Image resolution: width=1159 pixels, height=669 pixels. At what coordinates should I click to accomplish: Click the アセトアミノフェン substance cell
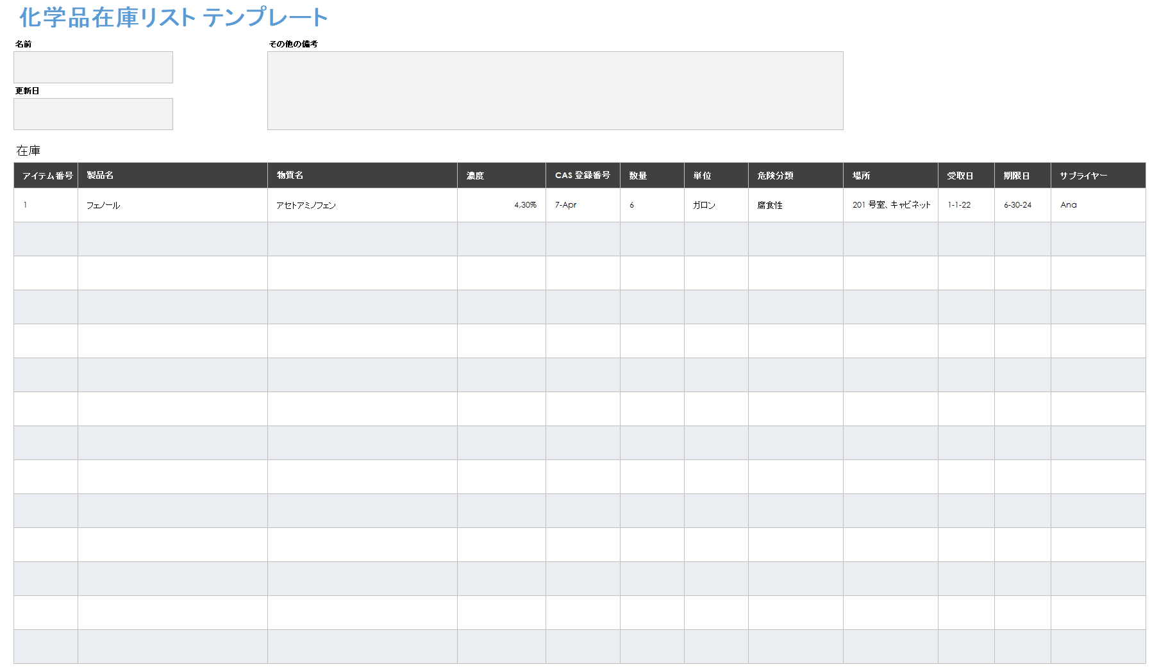coord(363,205)
